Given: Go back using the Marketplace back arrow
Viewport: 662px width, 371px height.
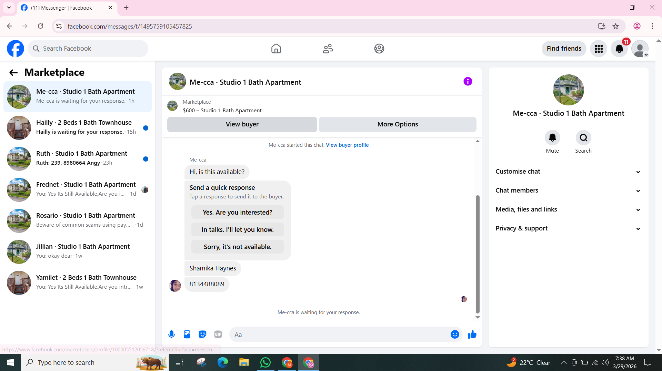Looking at the screenshot, I should pyautogui.click(x=13, y=72).
